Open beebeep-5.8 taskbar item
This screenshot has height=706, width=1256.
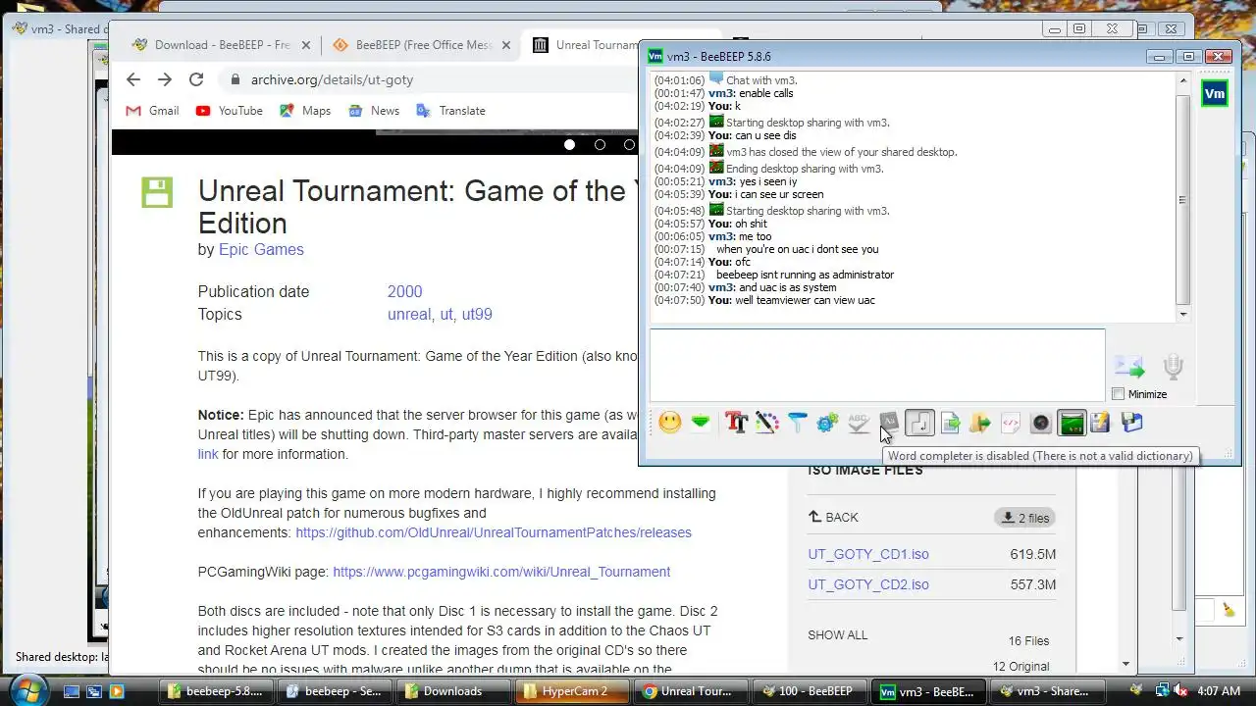(216, 691)
